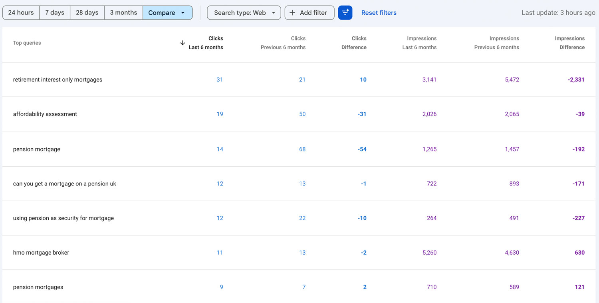Click the -227 impressions difference value

(578, 218)
